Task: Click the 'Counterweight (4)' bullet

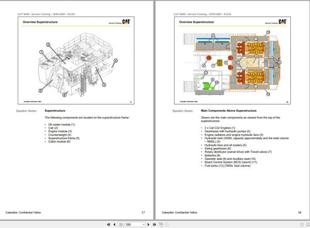Action: [59, 135]
